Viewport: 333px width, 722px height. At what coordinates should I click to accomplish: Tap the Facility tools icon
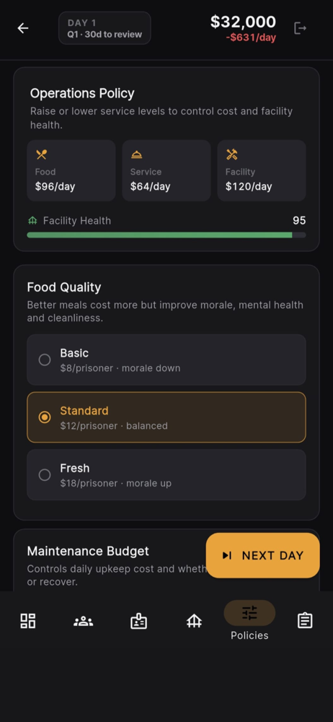(x=232, y=155)
